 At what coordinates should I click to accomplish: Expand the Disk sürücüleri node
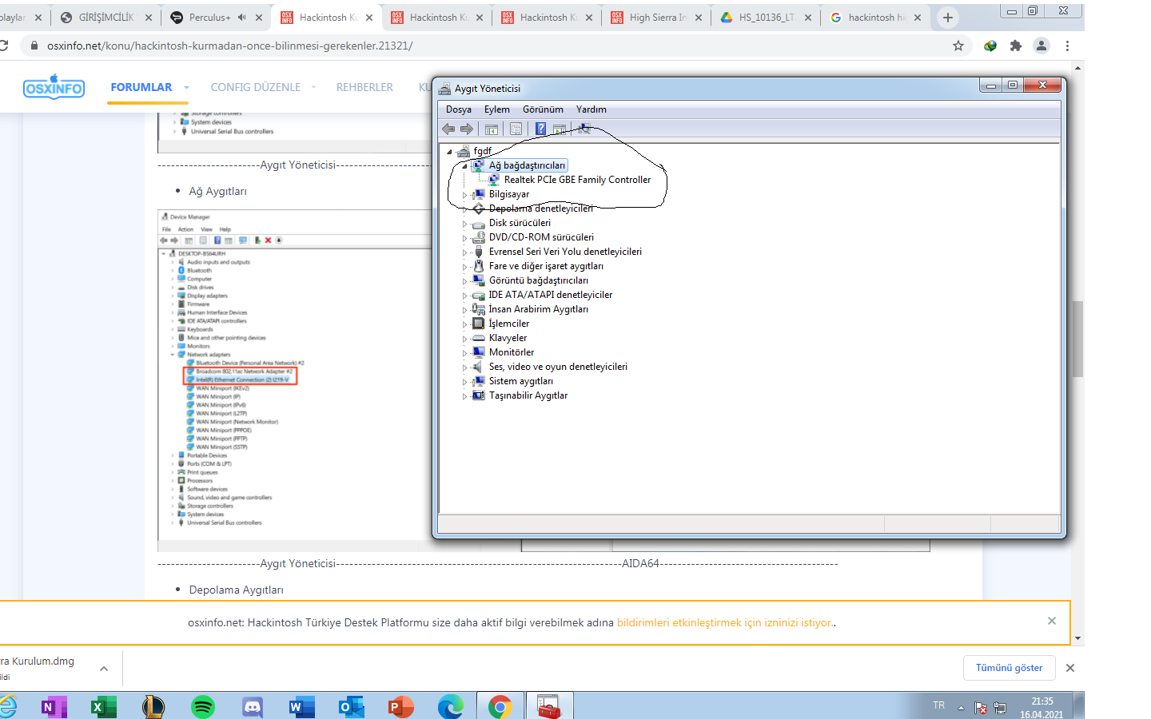tap(464, 224)
